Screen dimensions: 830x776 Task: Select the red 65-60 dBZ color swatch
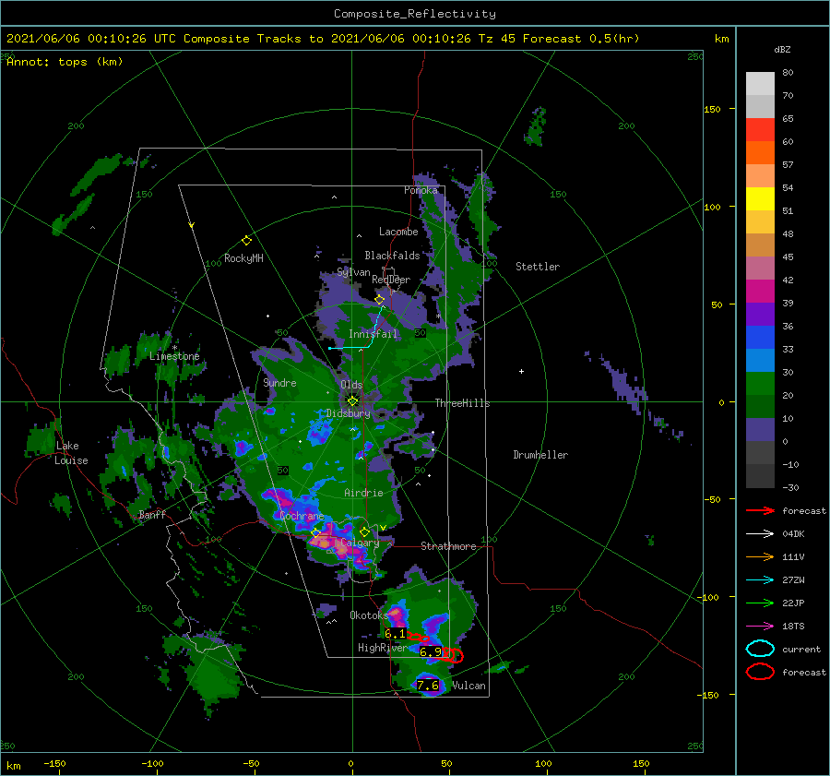pos(760,130)
